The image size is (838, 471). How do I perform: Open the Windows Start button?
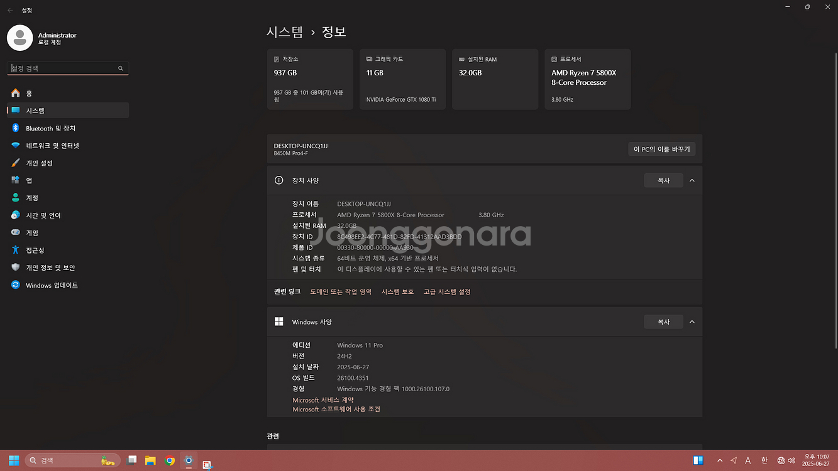13,460
